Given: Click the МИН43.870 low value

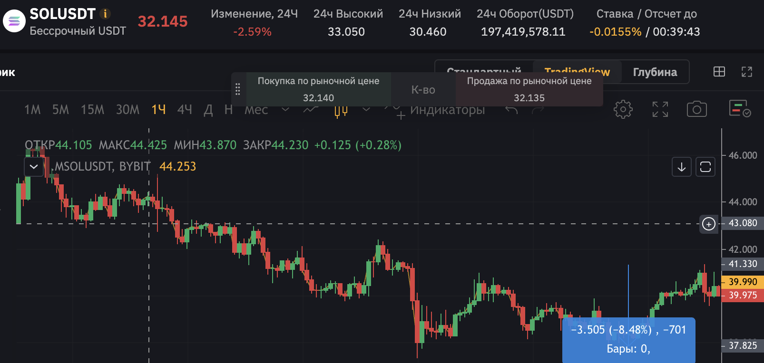Looking at the screenshot, I should click(x=205, y=145).
